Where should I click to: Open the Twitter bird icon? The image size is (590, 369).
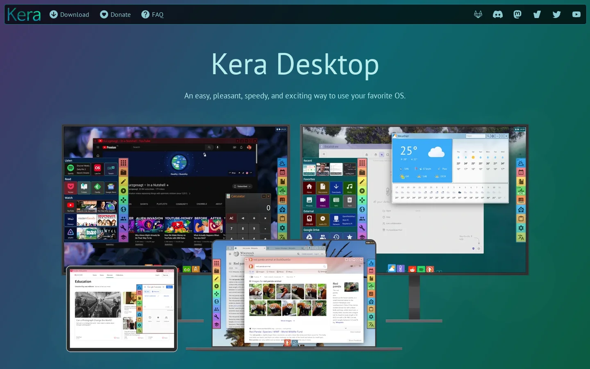tap(557, 14)
